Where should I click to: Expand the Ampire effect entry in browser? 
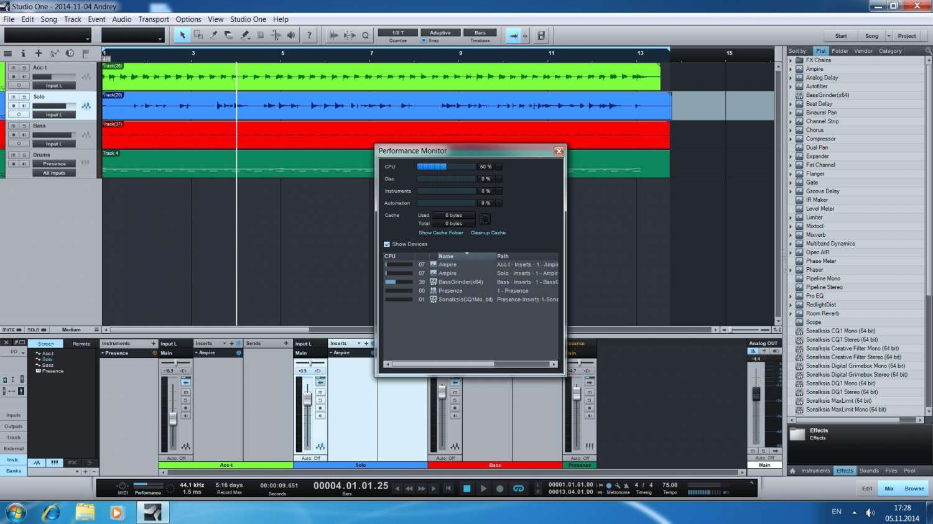(x=791, y=69)
